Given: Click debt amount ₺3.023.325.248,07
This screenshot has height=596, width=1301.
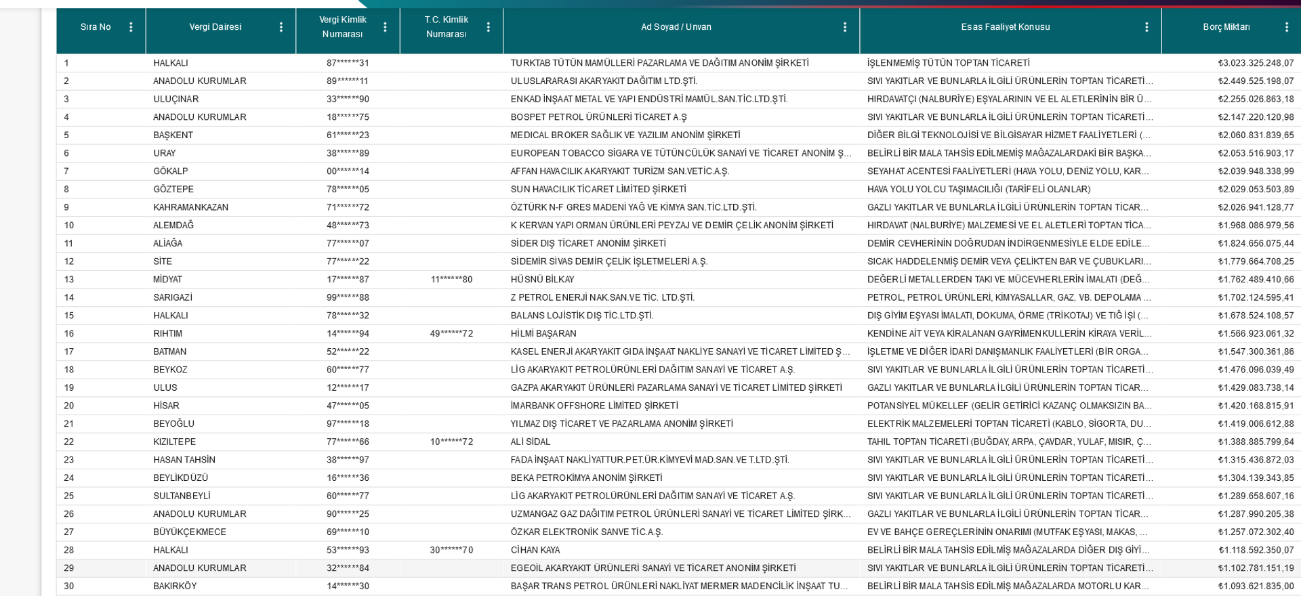Looking at the screenshot, I should (x=1256, y=63).
